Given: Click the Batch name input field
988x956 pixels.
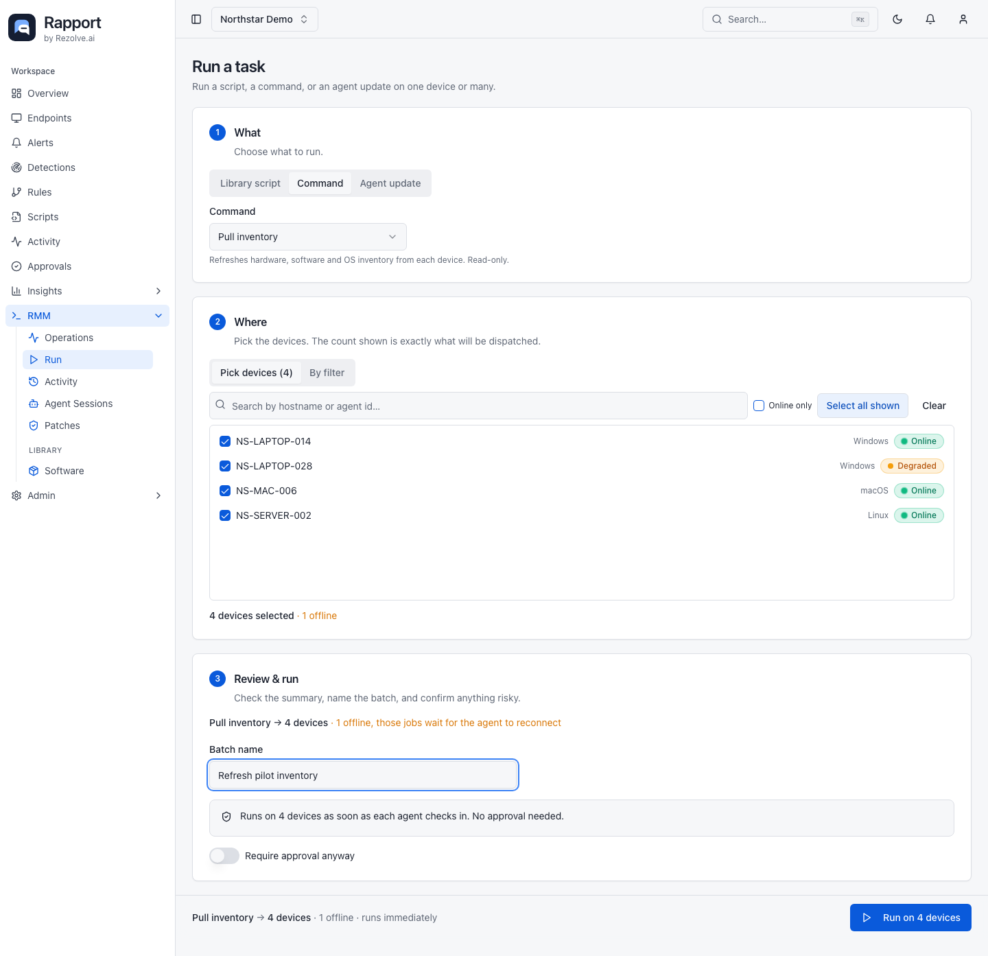Looking at the screenshot, I should (x=363, y=776).
